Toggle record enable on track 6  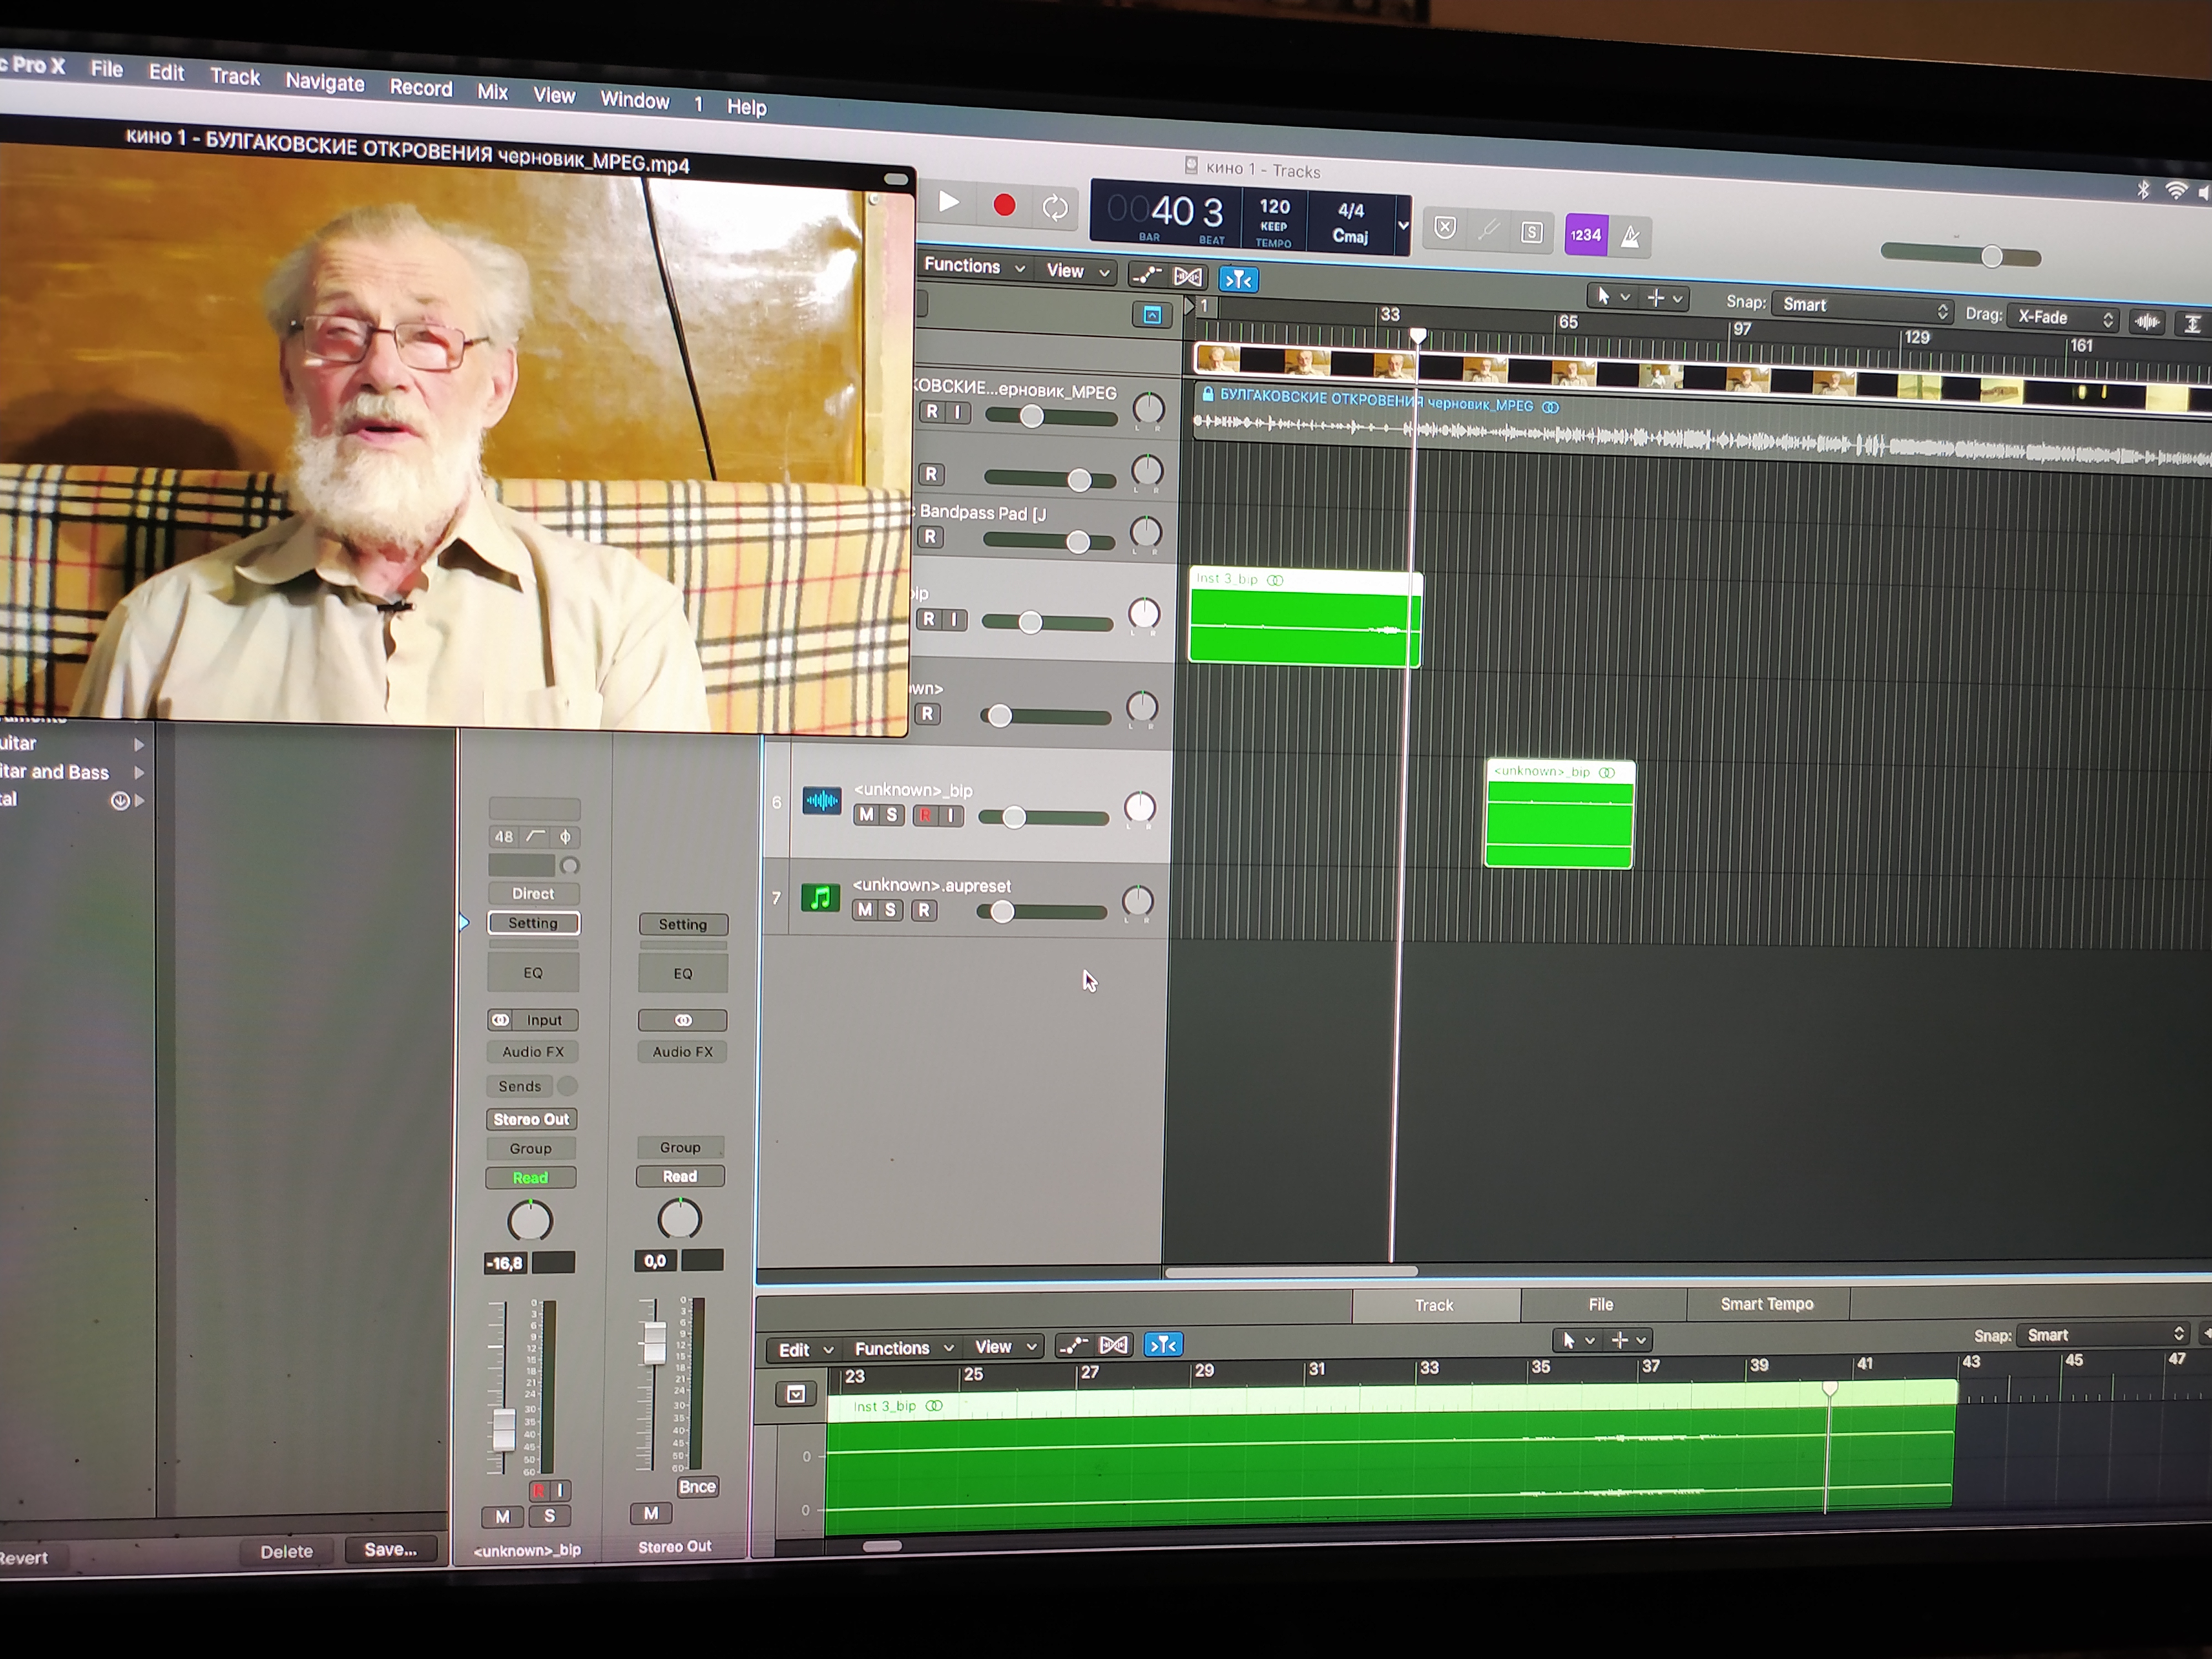click(925, 816)
